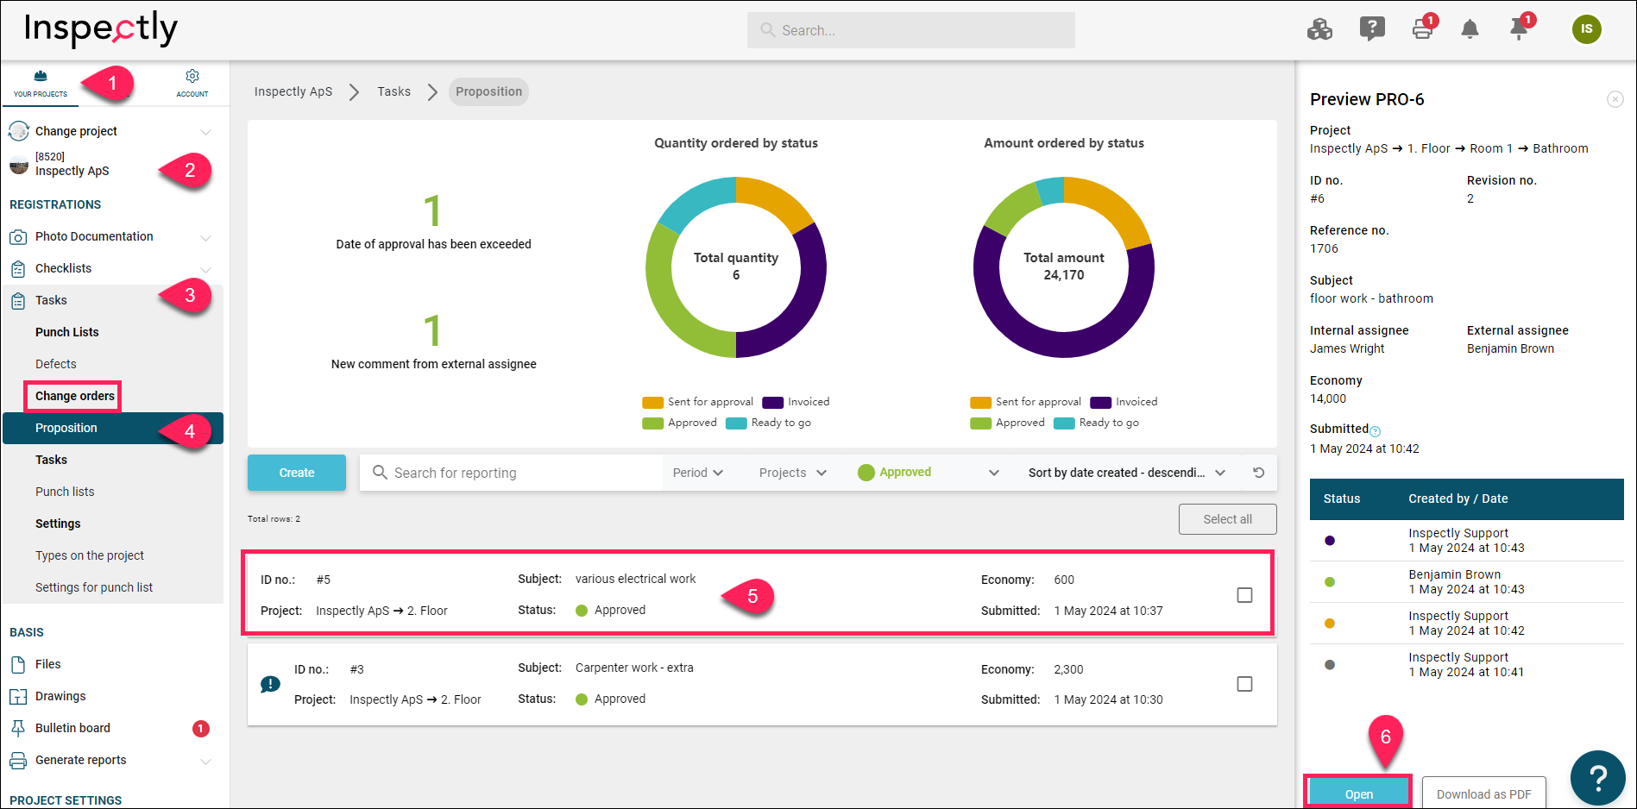This screenshot has height=809, width=1637.
Task: Click the Drawings blueprint icon
Action: 18,697
